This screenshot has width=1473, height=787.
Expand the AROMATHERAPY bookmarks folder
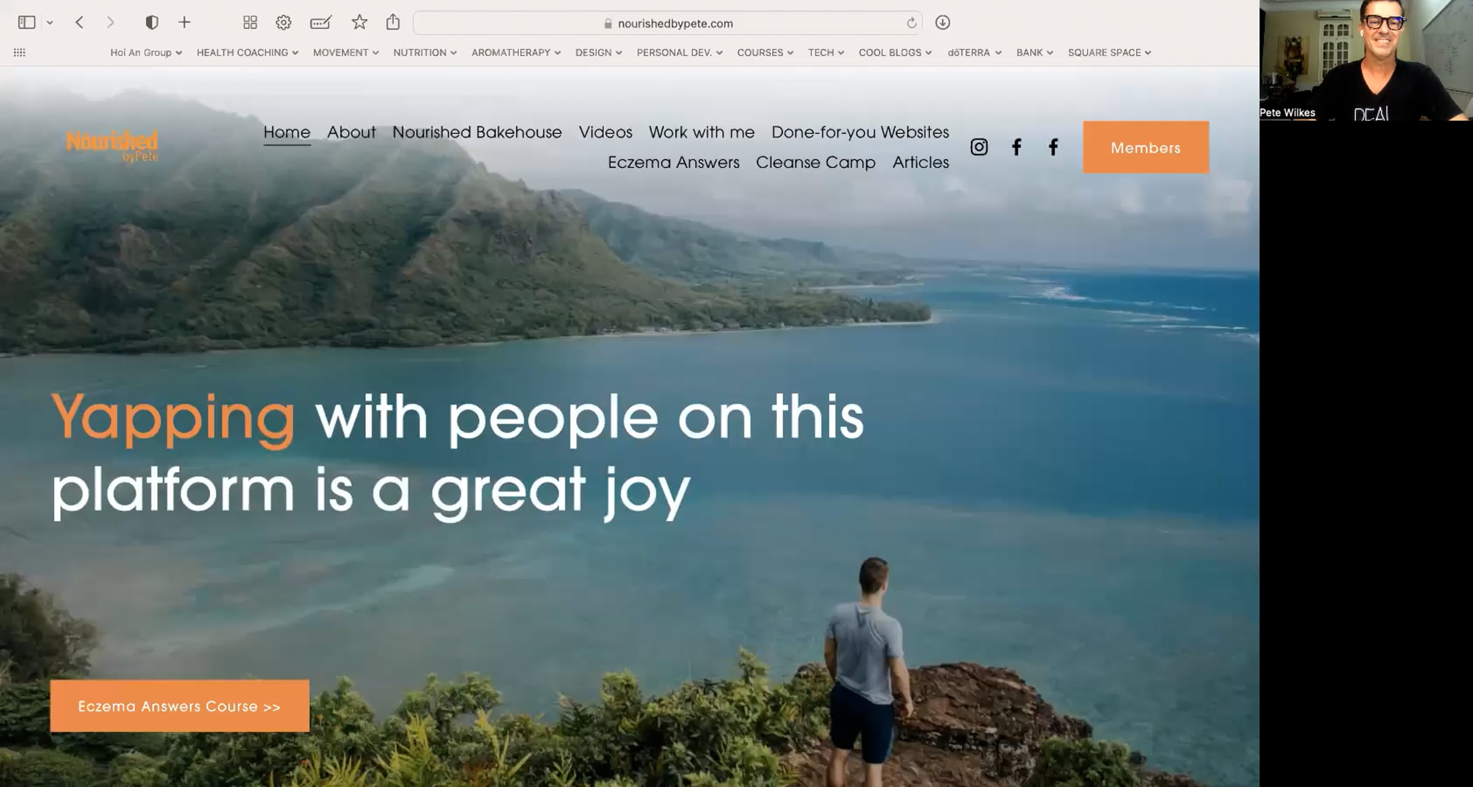click(516, 53)
